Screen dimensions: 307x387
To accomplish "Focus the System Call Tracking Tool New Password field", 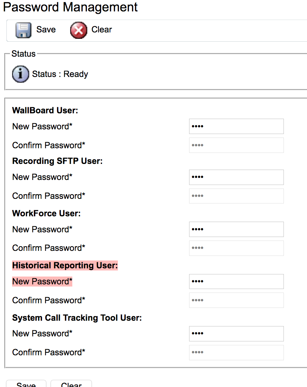I will pos(236,334).
